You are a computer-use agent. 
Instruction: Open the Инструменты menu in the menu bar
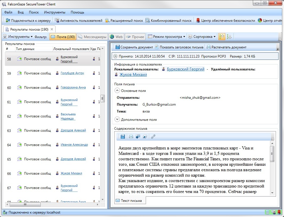pos(54,12)
